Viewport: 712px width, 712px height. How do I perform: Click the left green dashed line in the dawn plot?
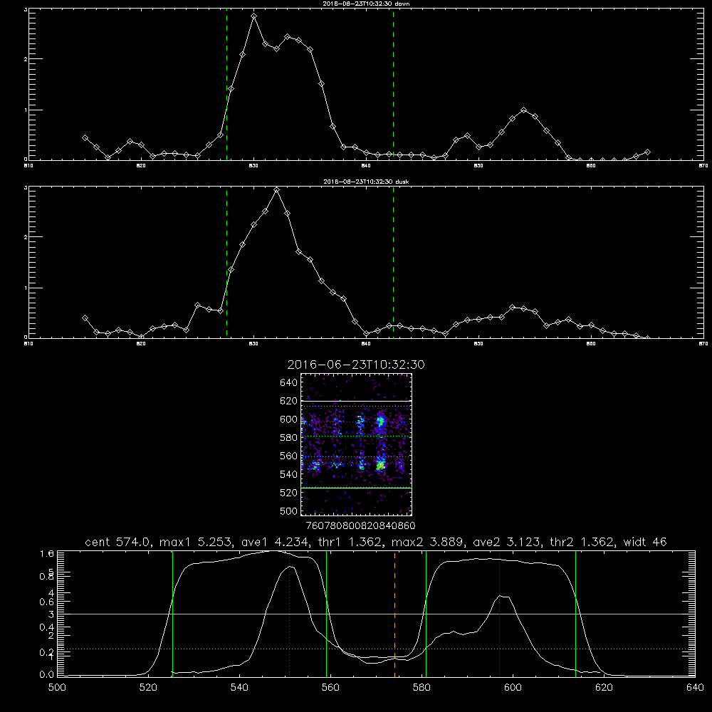226,85
